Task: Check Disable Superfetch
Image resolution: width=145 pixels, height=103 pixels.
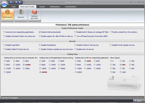Action: [4, 45]
